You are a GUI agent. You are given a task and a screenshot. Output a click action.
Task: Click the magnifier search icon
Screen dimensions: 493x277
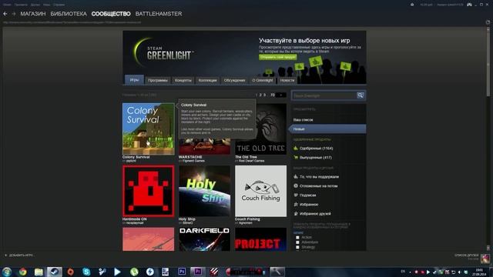tap(361, 95)
